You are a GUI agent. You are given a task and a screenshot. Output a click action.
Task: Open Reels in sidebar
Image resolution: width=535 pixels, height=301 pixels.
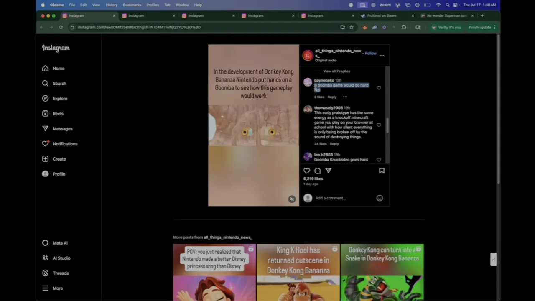click(53, 113)
